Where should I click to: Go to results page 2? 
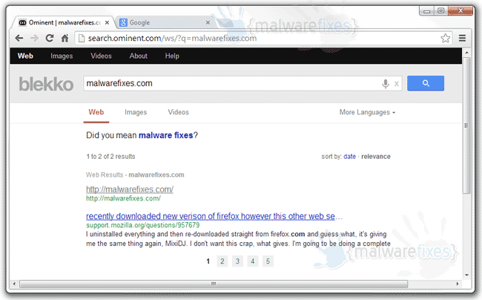click(x=222, y=261)
